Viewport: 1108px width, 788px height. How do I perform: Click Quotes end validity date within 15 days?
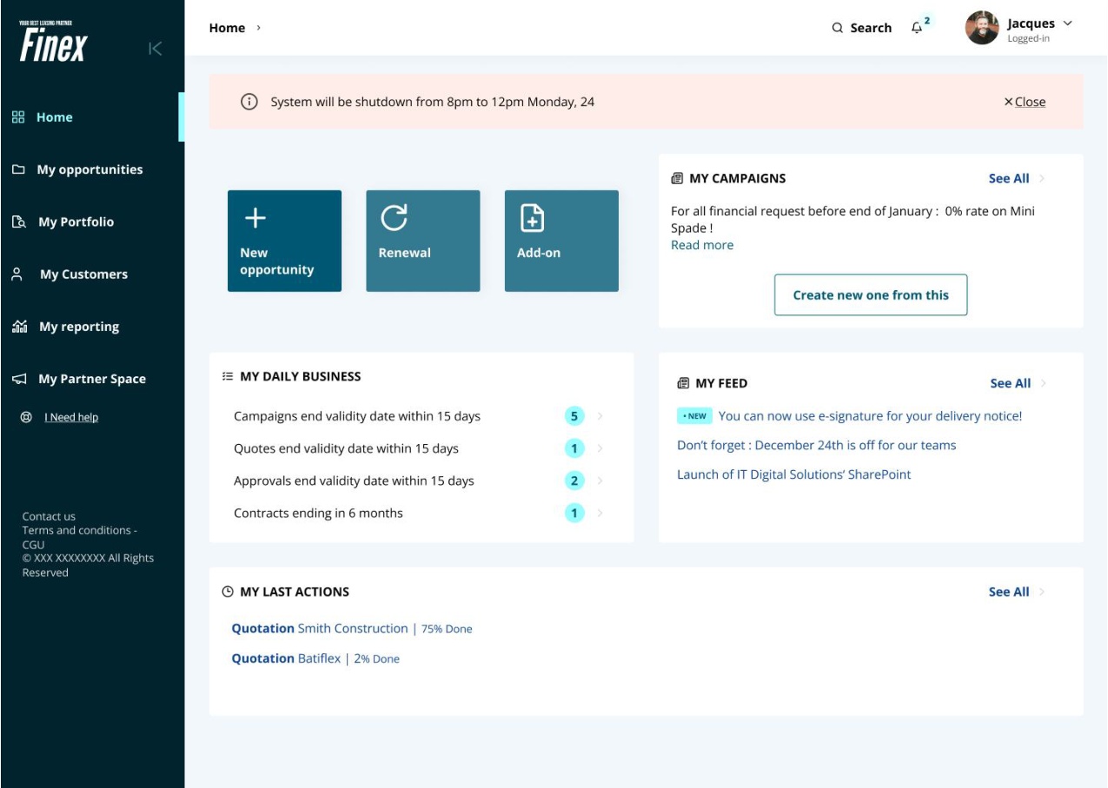pos(346,448)
